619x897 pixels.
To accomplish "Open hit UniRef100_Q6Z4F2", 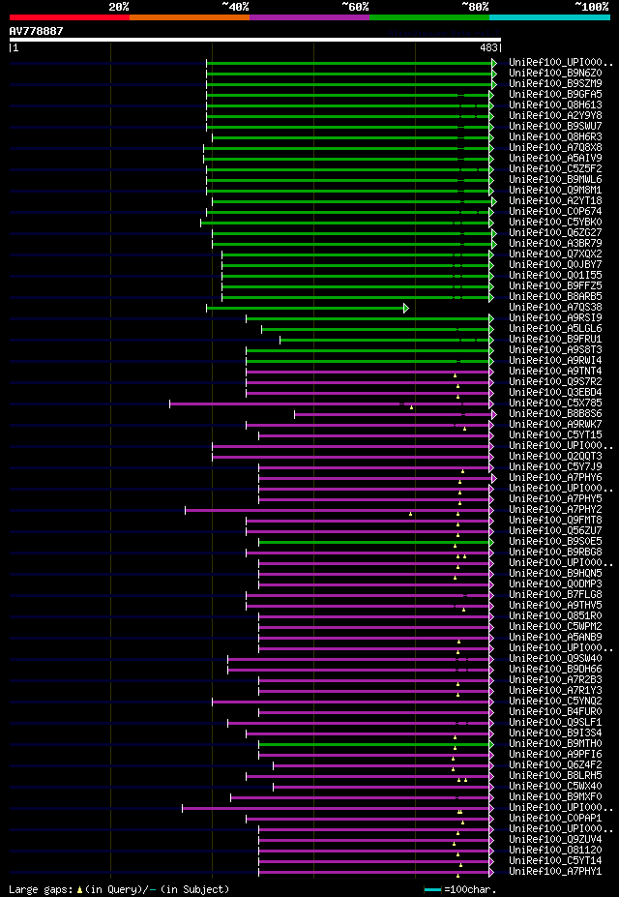I will pyautogui.click(x=555, y=764).
